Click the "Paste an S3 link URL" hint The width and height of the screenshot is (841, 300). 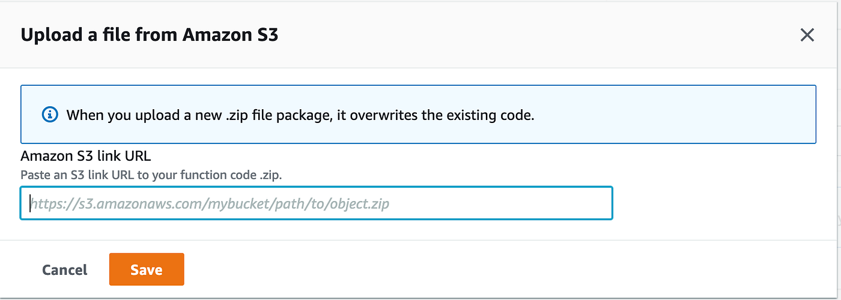click(x=151, y=175)
